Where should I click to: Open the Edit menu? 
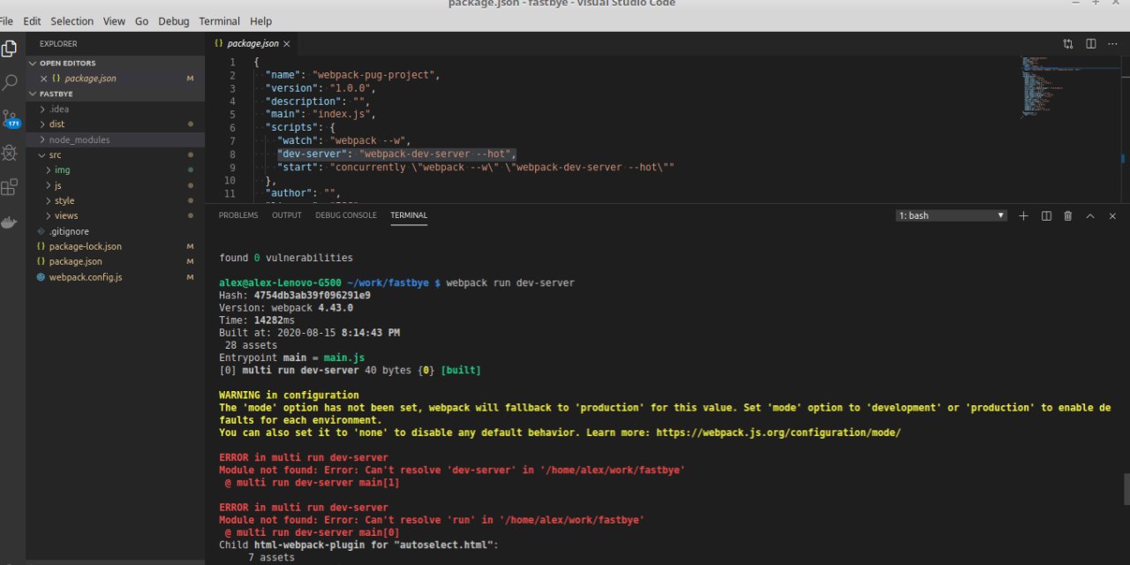[x=32, y=21]
